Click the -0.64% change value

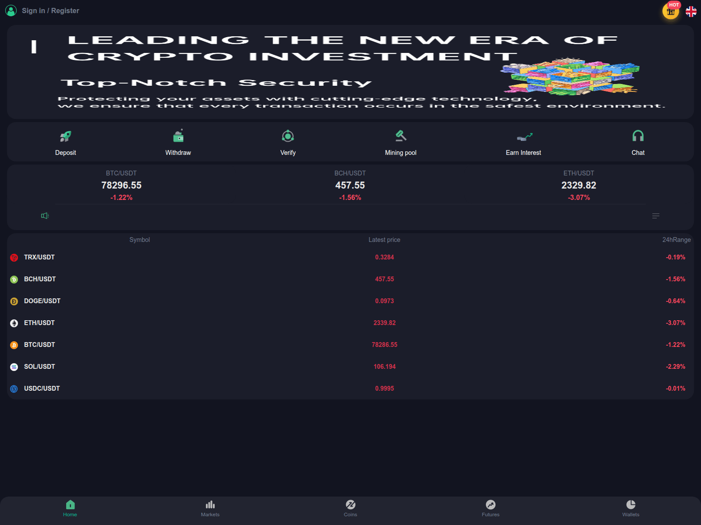click(x=676, y=301)
